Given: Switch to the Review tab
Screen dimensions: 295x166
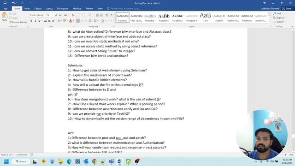Looking at the screenshot, I should point(89,9).
